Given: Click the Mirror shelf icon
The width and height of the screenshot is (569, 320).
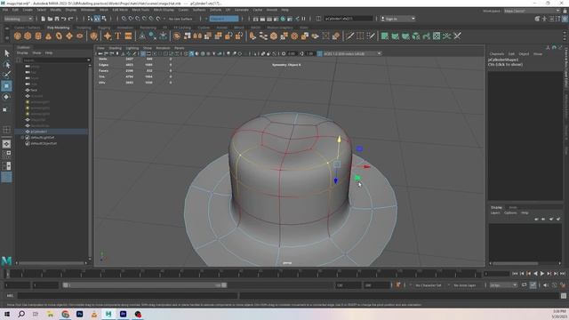Looking at the screenshot, I should 197,36.
